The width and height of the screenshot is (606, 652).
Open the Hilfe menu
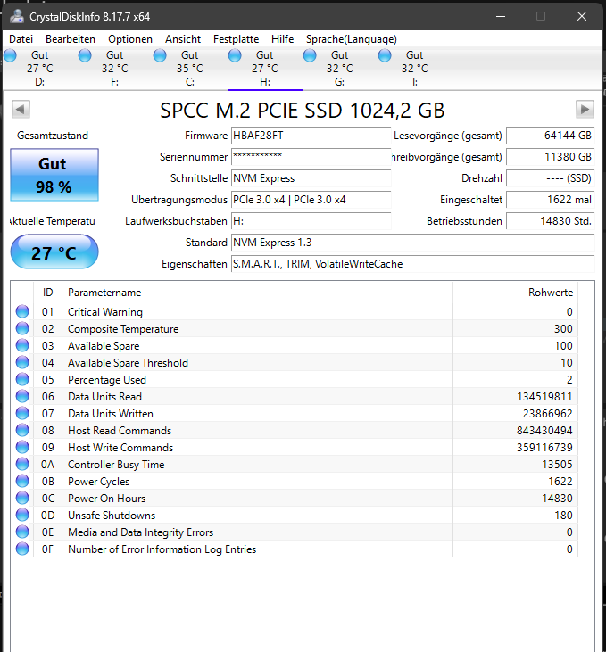pyautogui.click(x=283, y=39)
